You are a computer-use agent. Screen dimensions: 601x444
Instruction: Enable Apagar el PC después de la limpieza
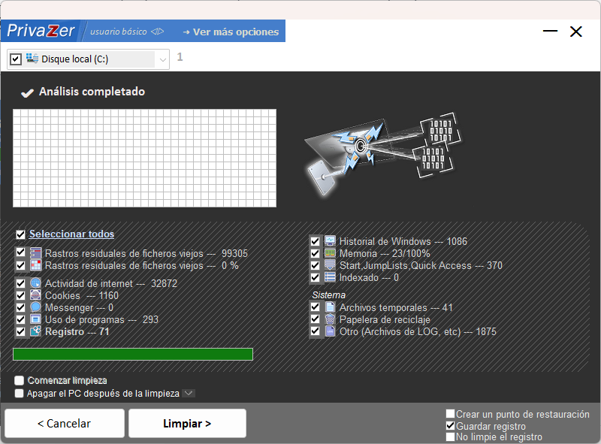click(x=20, y=394)
